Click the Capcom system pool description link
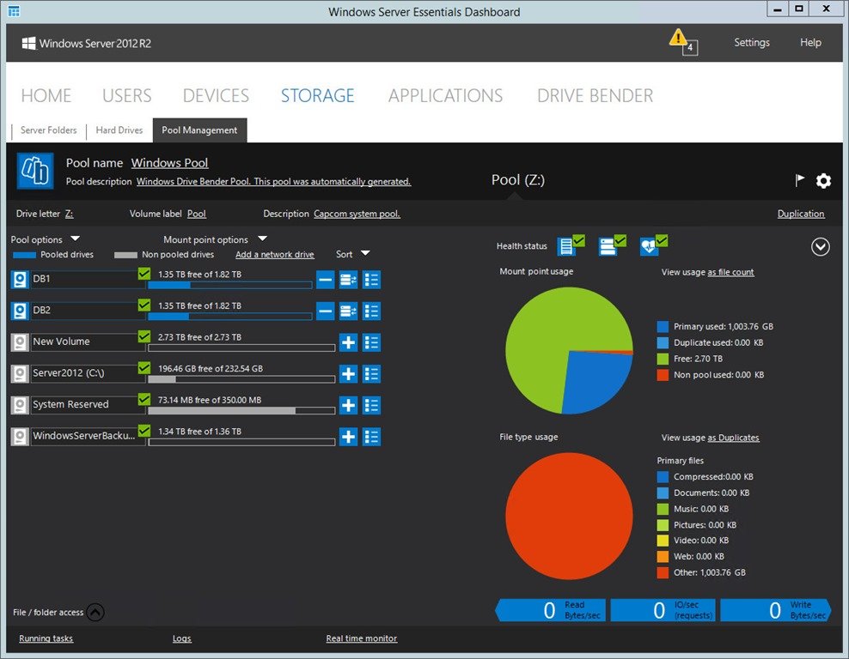 357,214
